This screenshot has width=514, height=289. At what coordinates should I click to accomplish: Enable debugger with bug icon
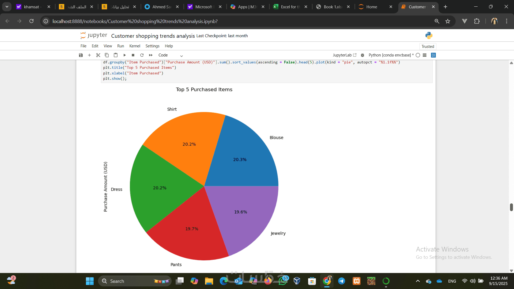[362, 55]
